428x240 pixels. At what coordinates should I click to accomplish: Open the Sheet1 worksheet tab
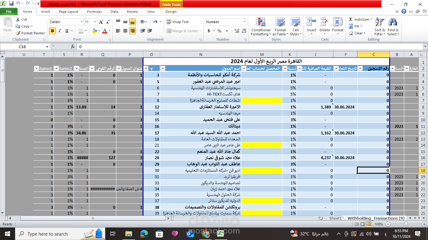(335, 218)
